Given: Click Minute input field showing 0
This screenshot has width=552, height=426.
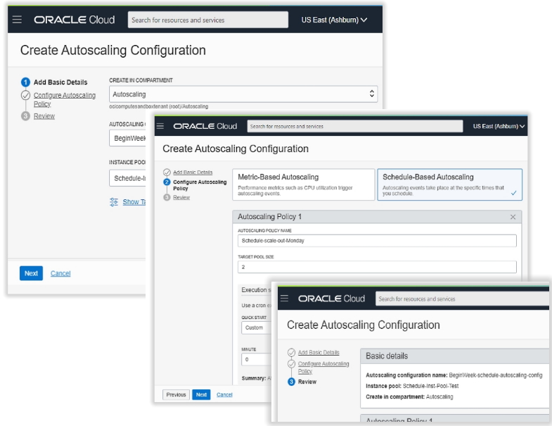Looking at the screenshot, I should click(x=256, y=359).
